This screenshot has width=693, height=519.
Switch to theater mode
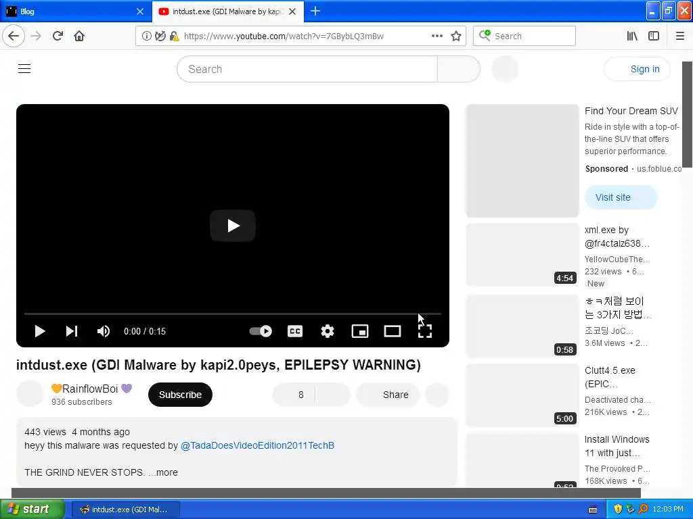click(393, 331)
